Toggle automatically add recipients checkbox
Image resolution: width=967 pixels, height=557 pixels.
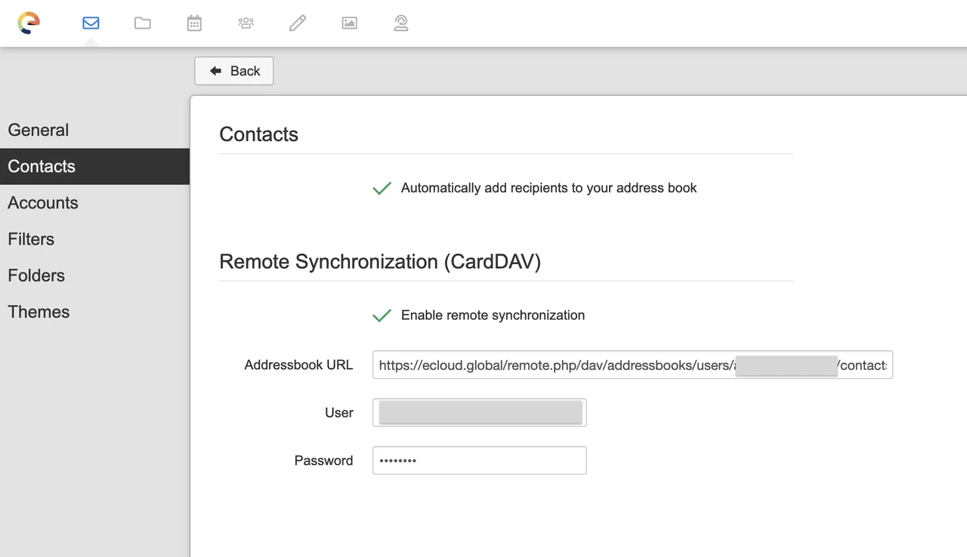point(382,188)
